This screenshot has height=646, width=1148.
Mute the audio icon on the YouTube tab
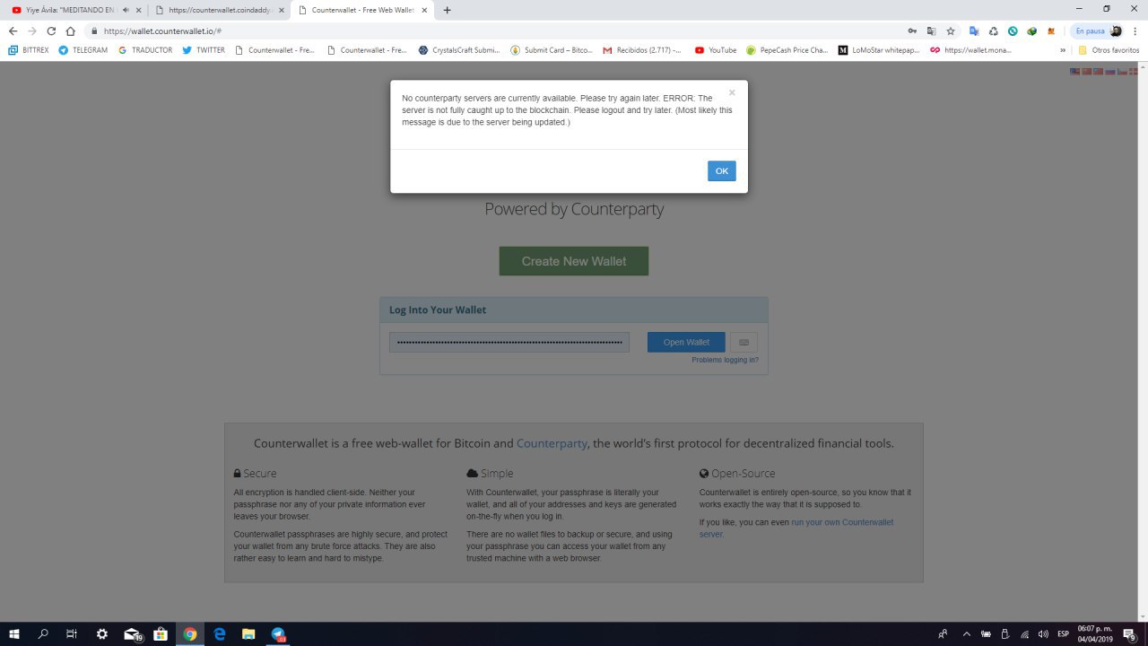(126, 10)
